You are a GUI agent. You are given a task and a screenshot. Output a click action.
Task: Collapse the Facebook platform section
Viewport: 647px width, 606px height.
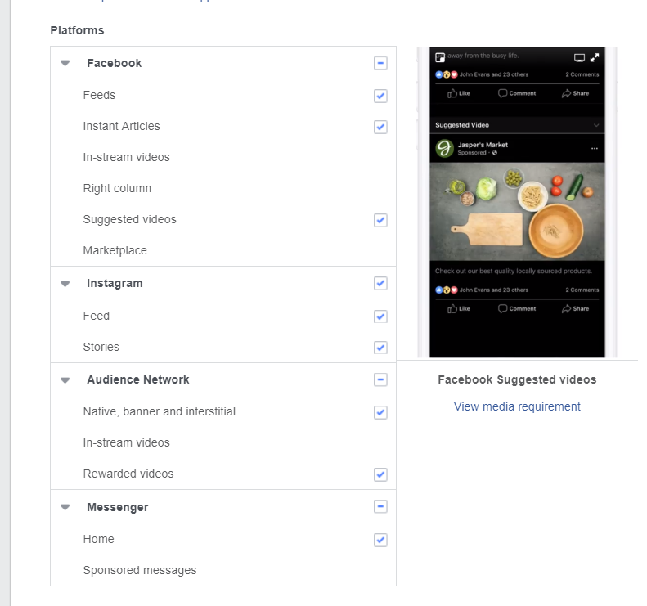coord(65,63)
